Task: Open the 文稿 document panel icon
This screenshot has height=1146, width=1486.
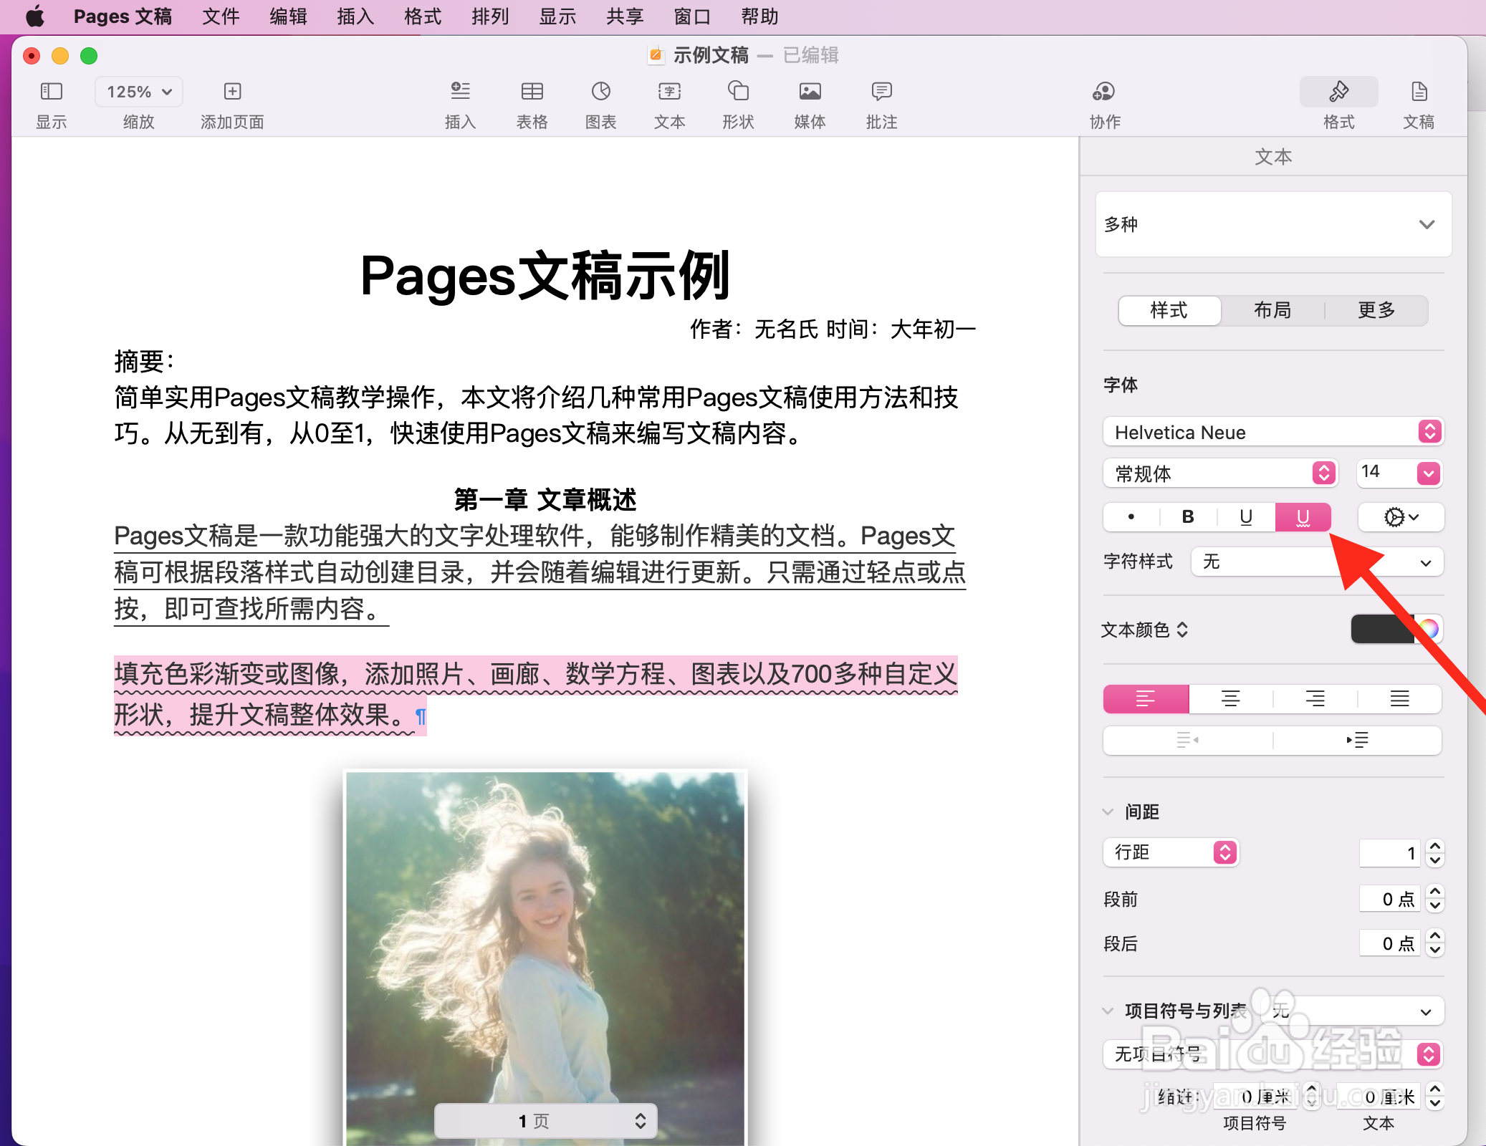Action: click(x=1419, y=92)
